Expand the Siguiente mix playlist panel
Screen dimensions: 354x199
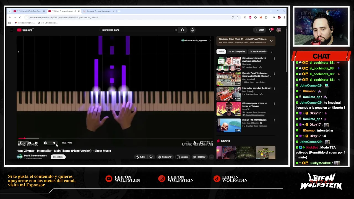point(271,41)
